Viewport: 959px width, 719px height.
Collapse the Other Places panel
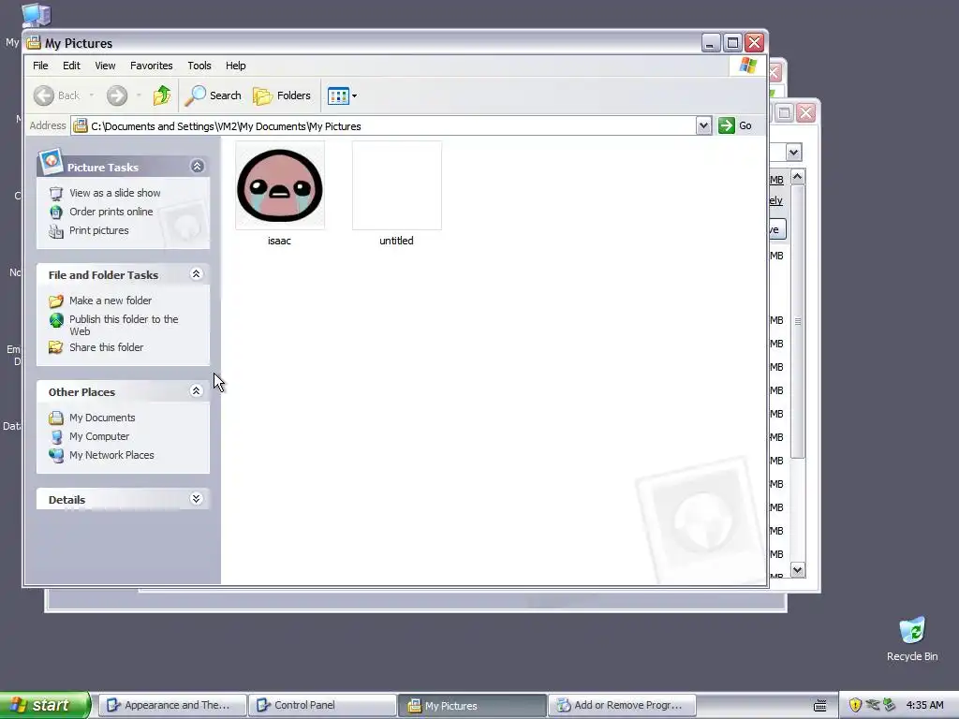[x=197, y=390]
